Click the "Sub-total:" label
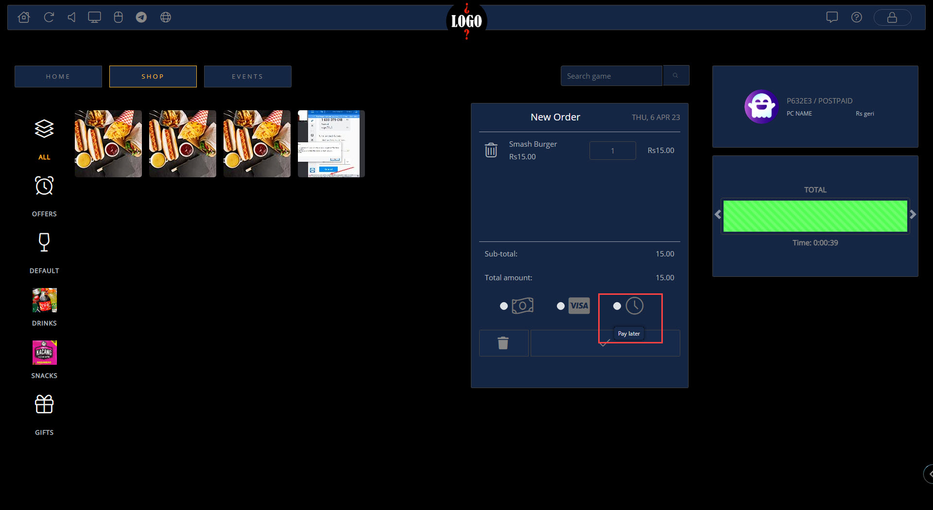 pos(501,254)
